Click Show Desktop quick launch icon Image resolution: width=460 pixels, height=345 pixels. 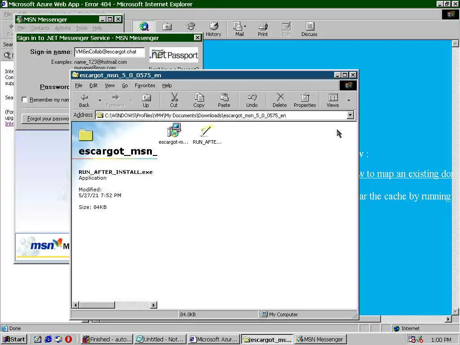[x=38, y=339]
